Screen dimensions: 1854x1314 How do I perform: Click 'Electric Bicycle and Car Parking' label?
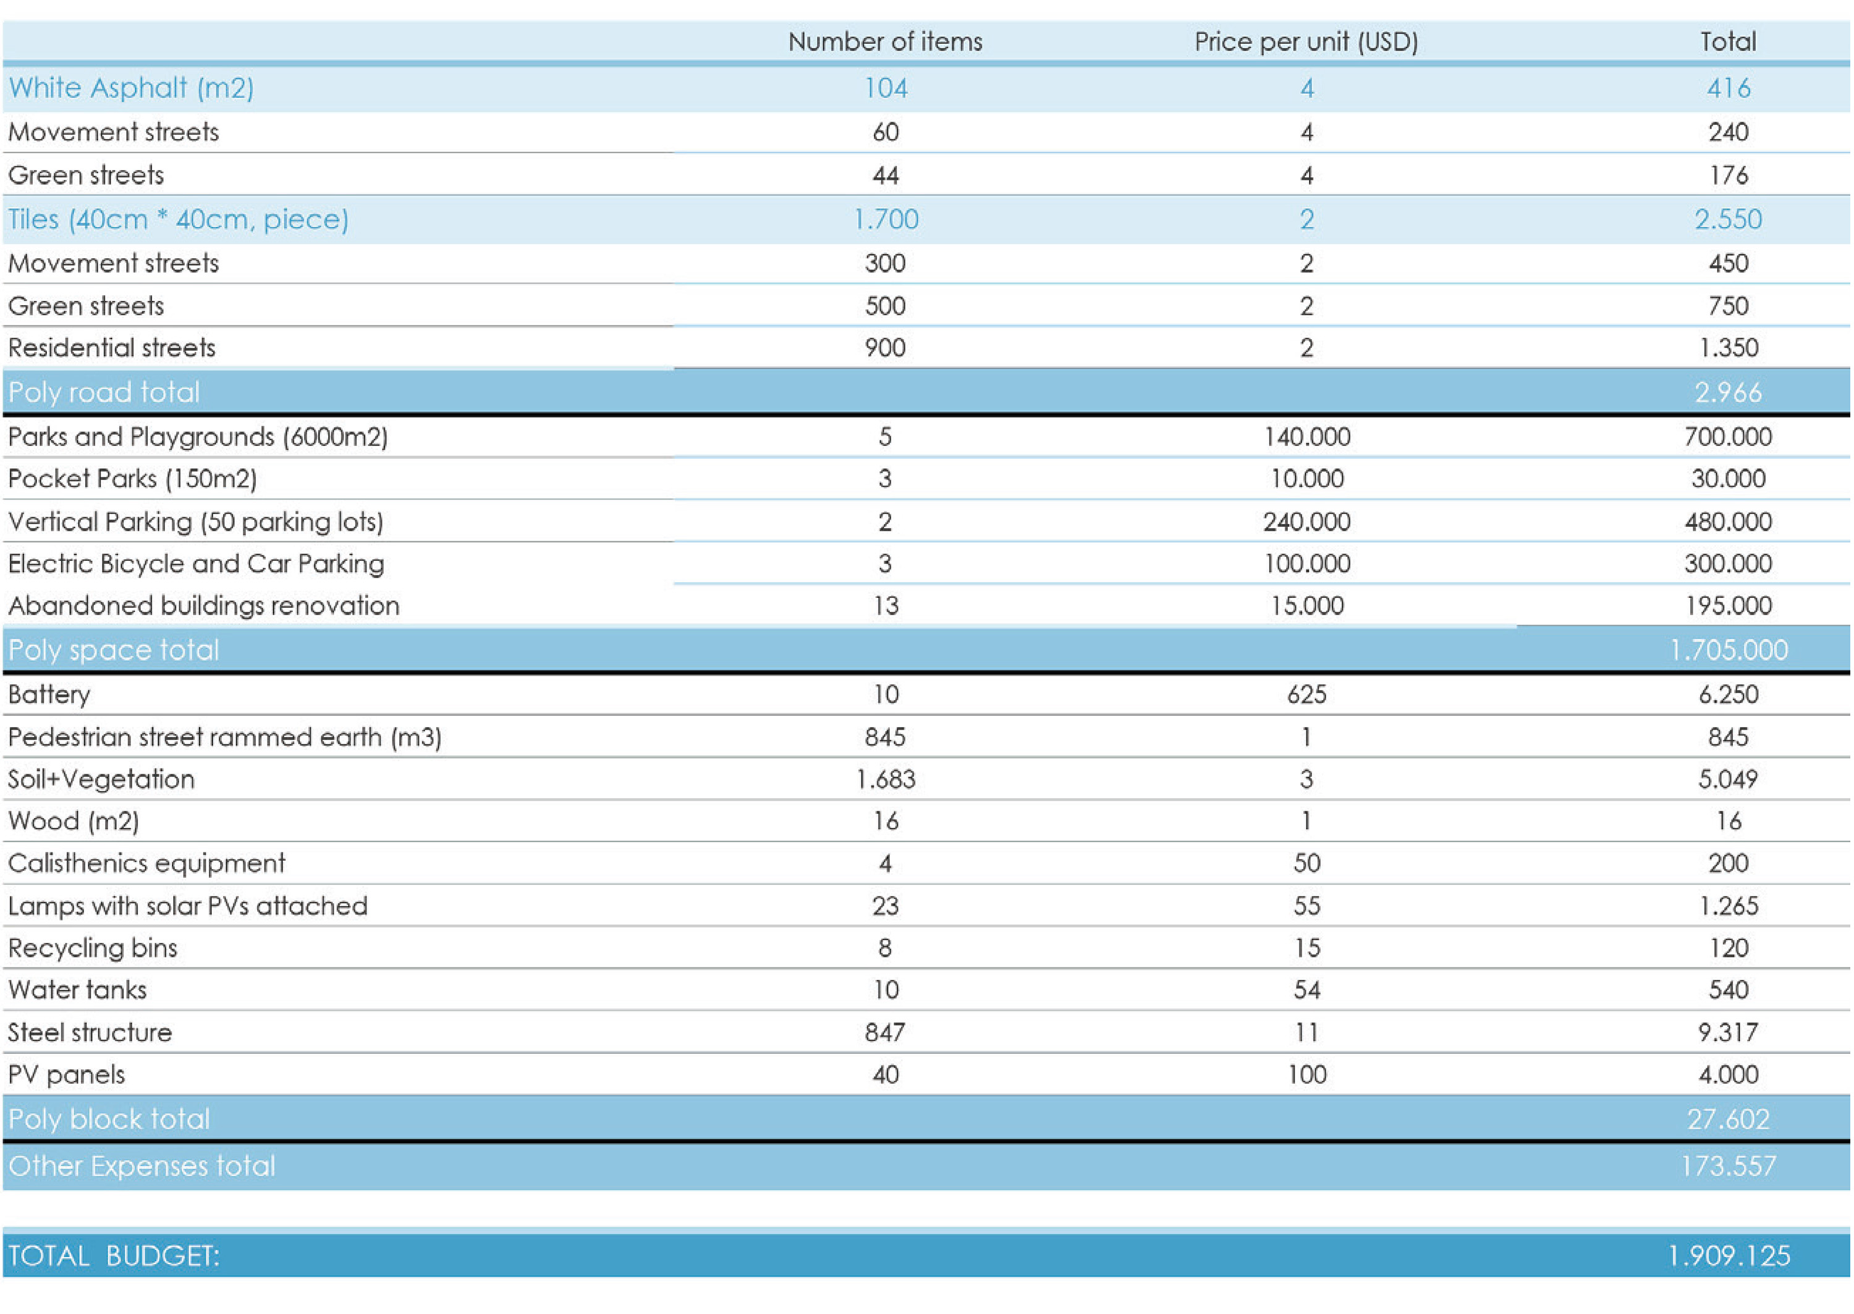coord(196,564)
